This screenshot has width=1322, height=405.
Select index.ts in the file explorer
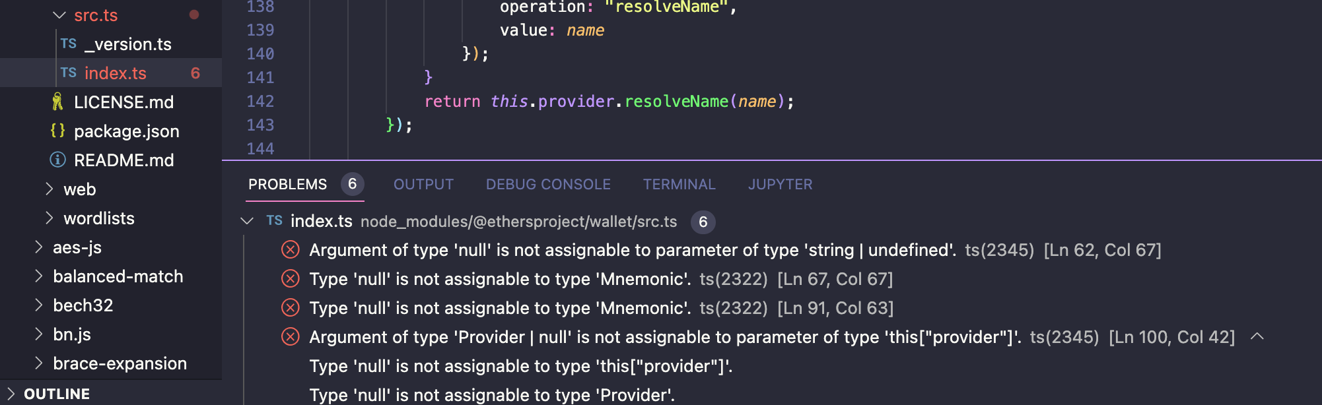(x=116, y=73)
